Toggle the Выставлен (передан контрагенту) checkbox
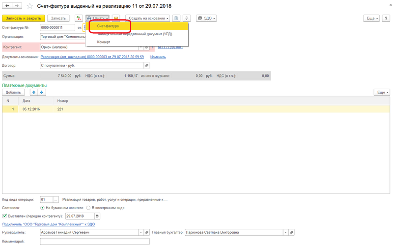This screenshot has width=393, height=245. click(x=4, y=216)
